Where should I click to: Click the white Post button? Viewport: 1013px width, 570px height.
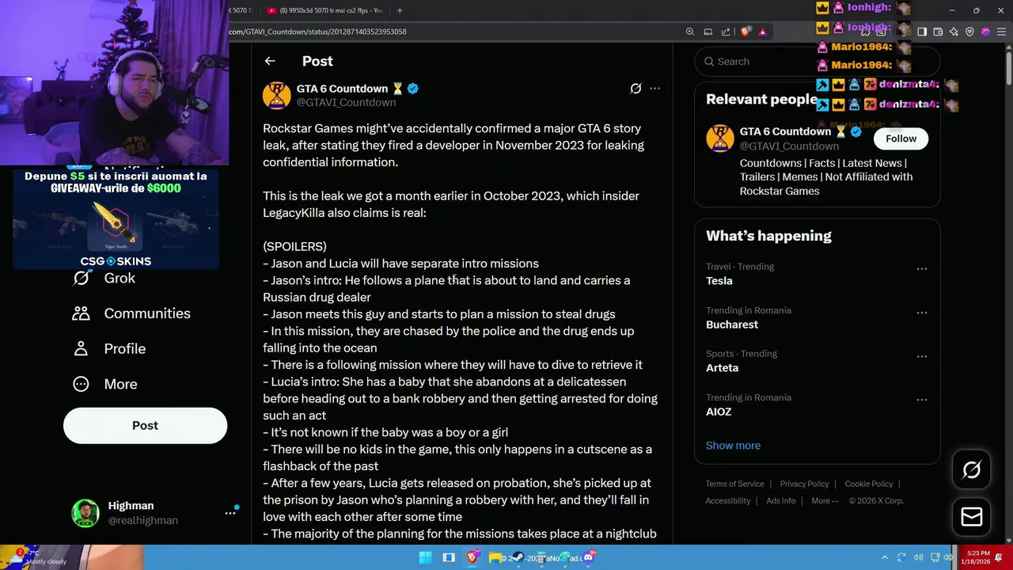pos(145,426)
